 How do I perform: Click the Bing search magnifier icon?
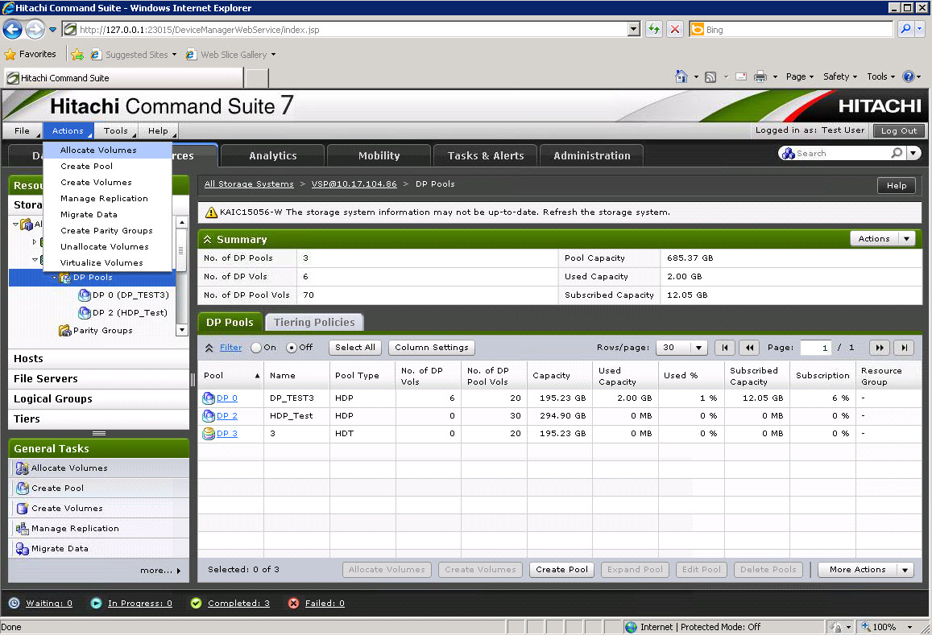tap(905, 29)
